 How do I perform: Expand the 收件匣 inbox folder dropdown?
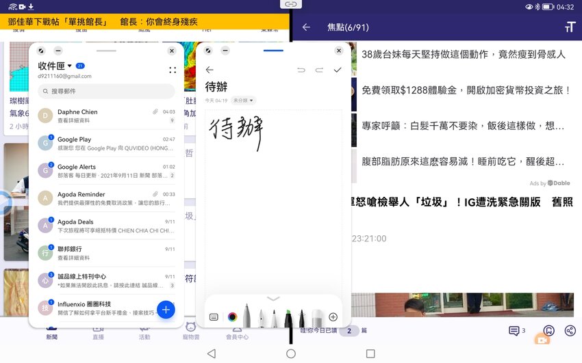click(x=69, y=66)
